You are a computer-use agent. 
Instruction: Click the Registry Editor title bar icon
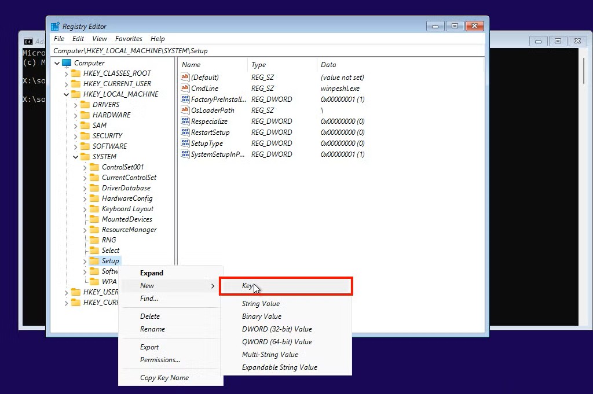(x=55, y=26)
